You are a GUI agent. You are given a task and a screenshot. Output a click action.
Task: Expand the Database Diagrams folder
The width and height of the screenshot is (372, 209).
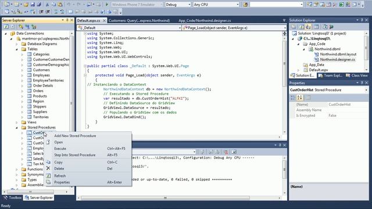coord(17,44)
